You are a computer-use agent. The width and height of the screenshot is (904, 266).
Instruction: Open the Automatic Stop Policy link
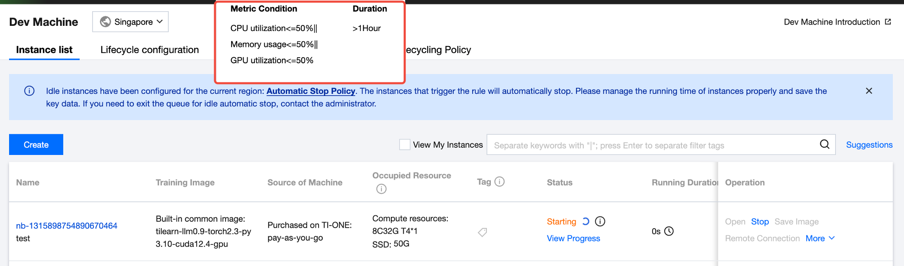tap(311, 91)
